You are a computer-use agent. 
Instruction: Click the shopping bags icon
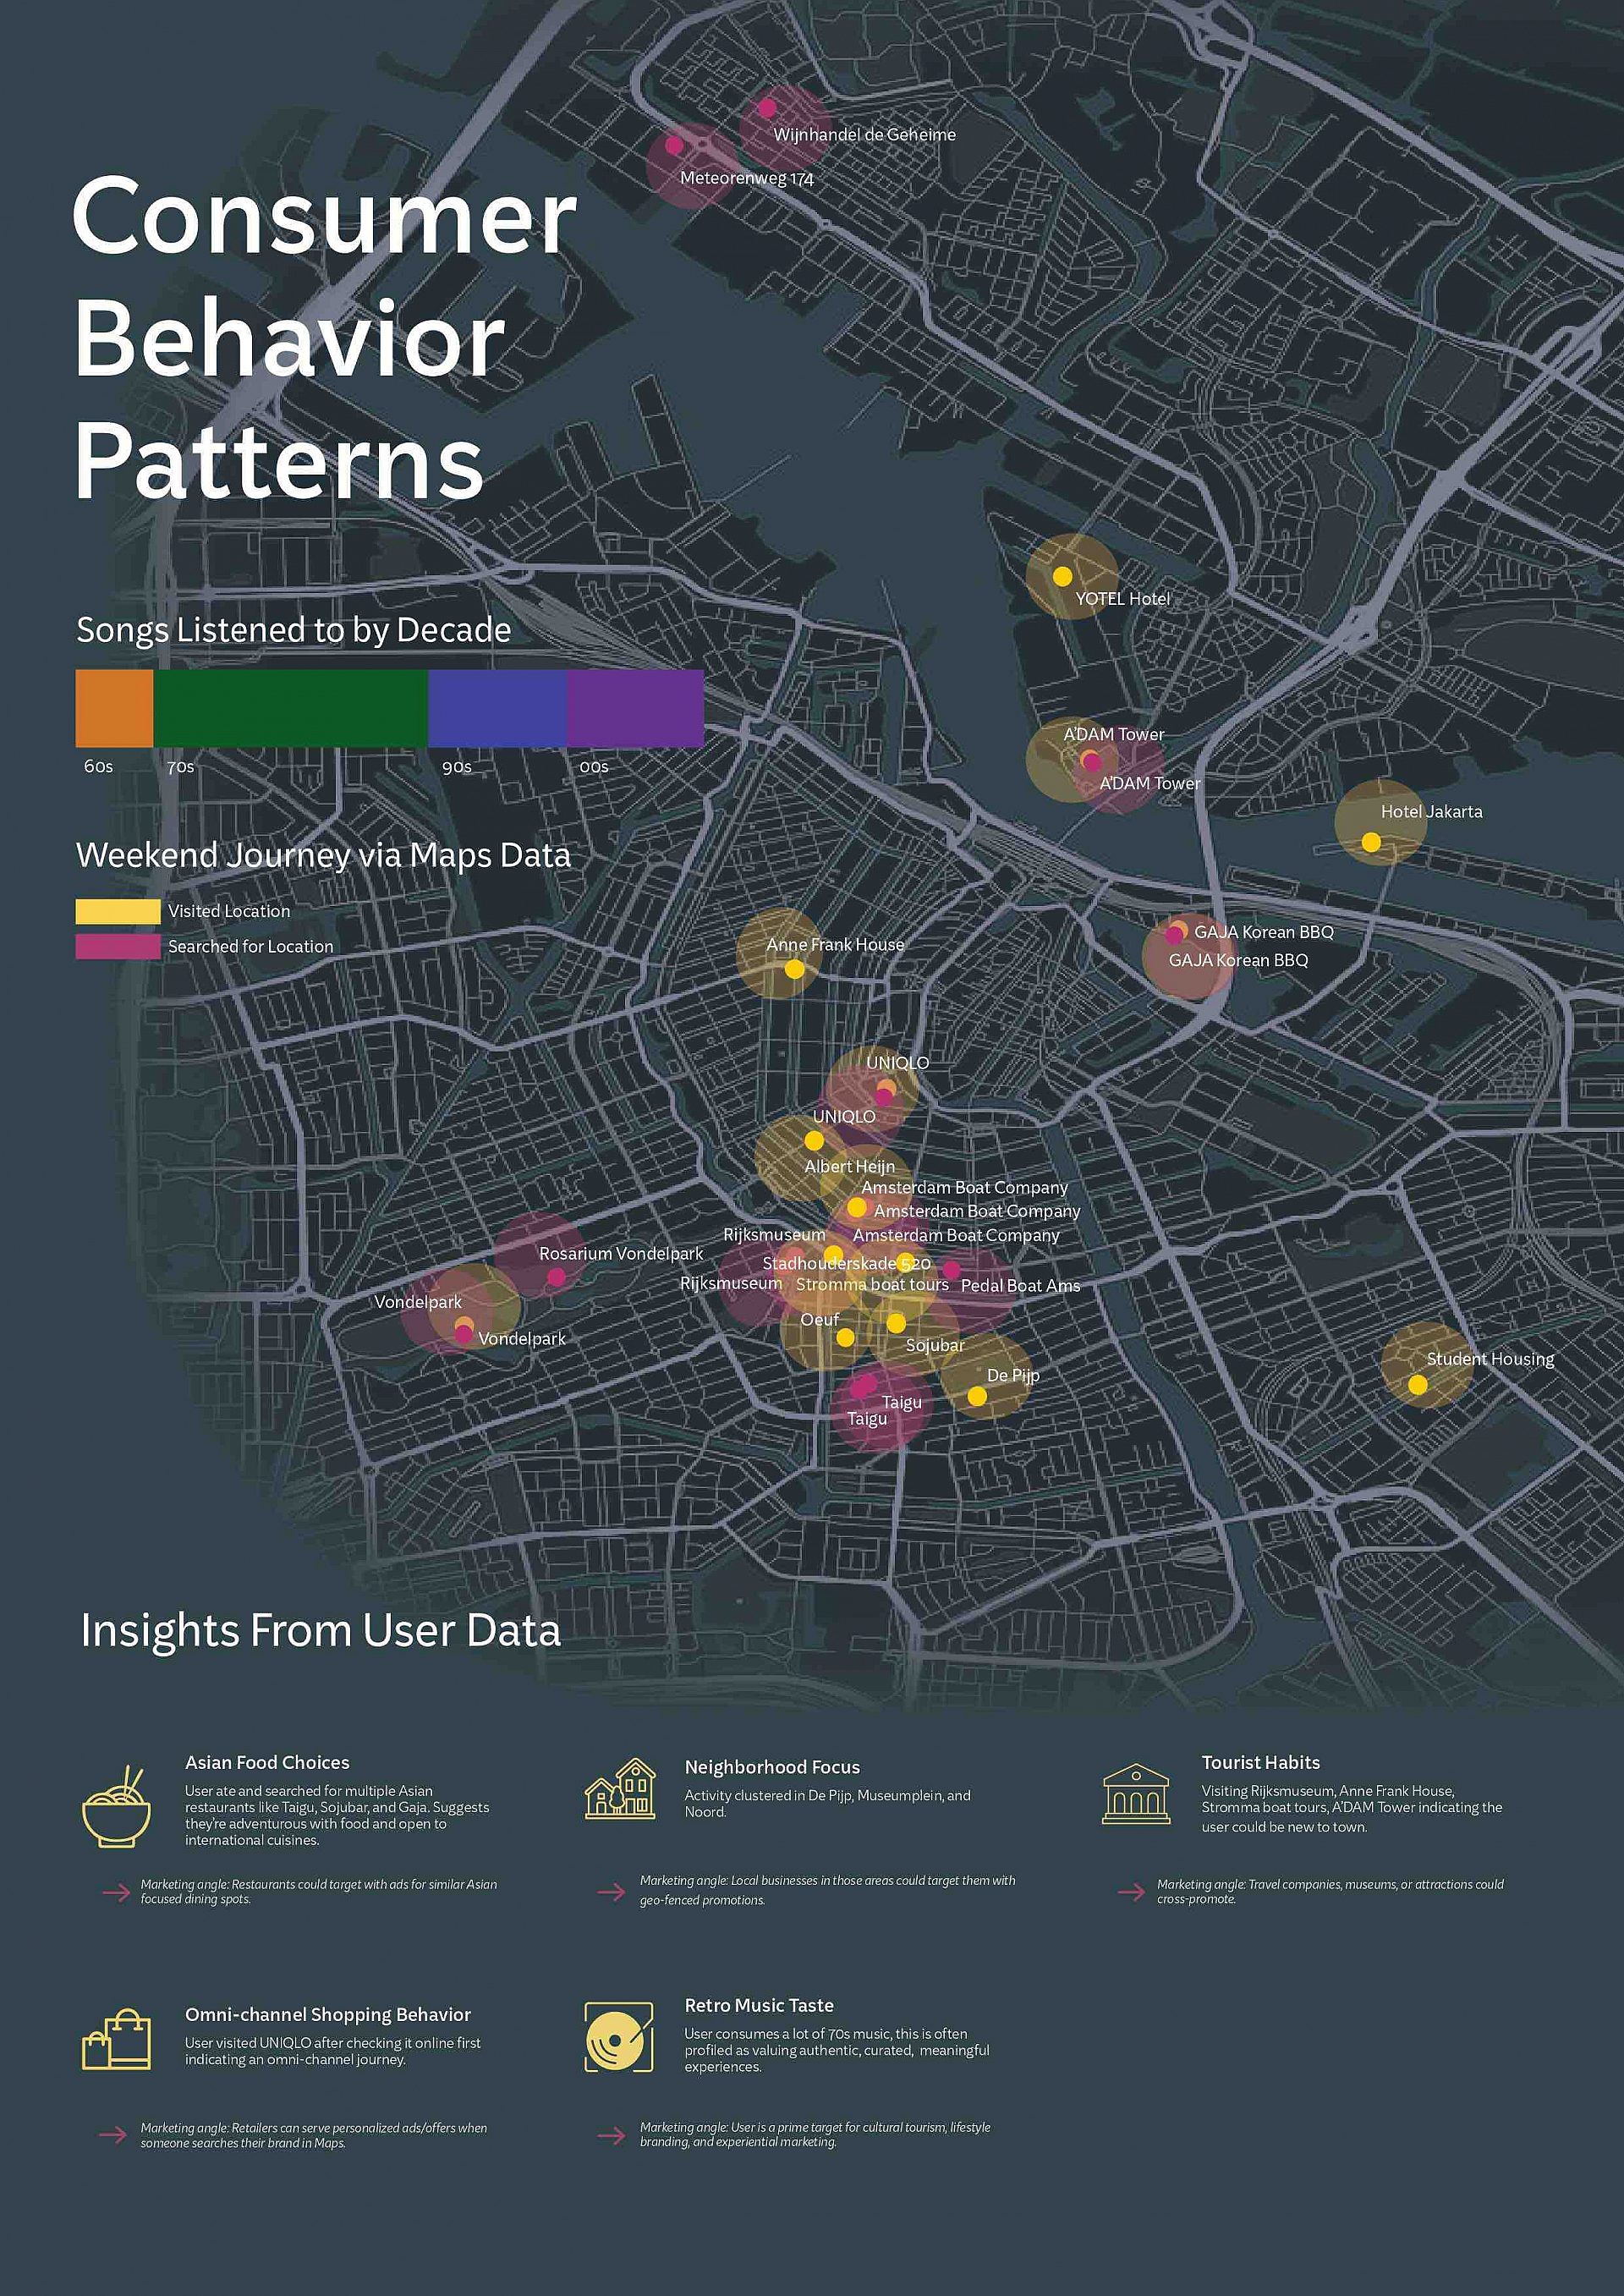(116, 2039)
